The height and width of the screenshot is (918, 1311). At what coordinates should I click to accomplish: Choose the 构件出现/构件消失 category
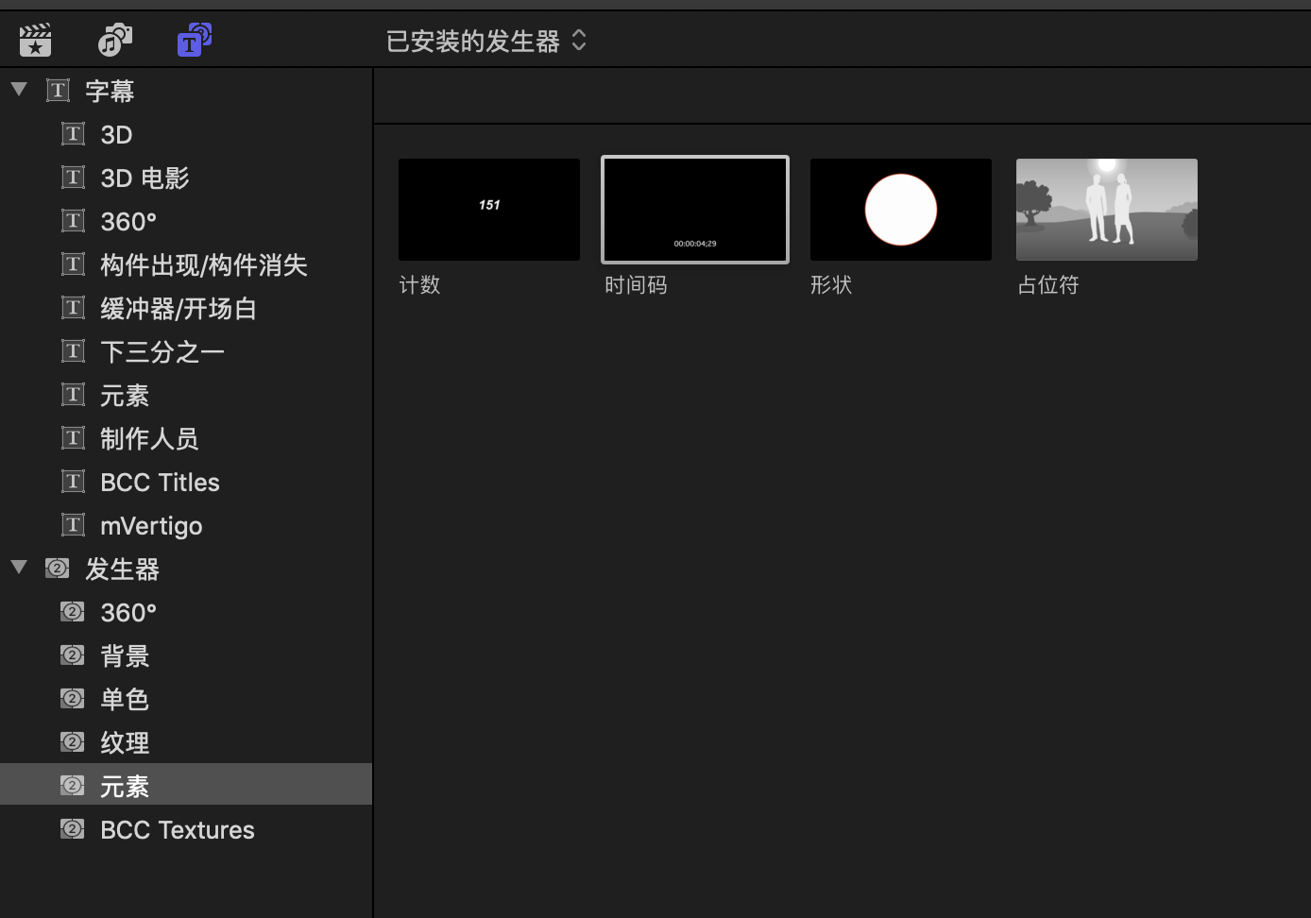tap(204, 265)
